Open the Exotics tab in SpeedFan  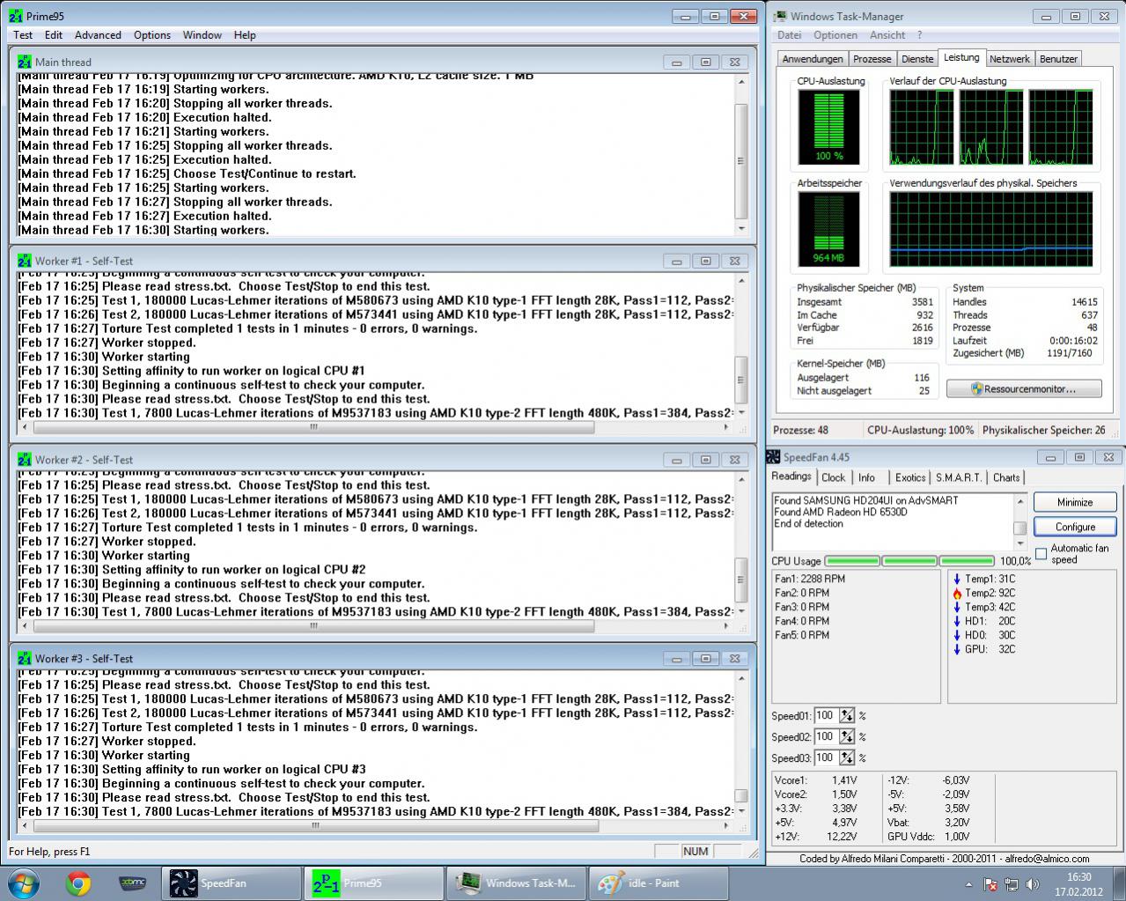(x=910, y=477)
